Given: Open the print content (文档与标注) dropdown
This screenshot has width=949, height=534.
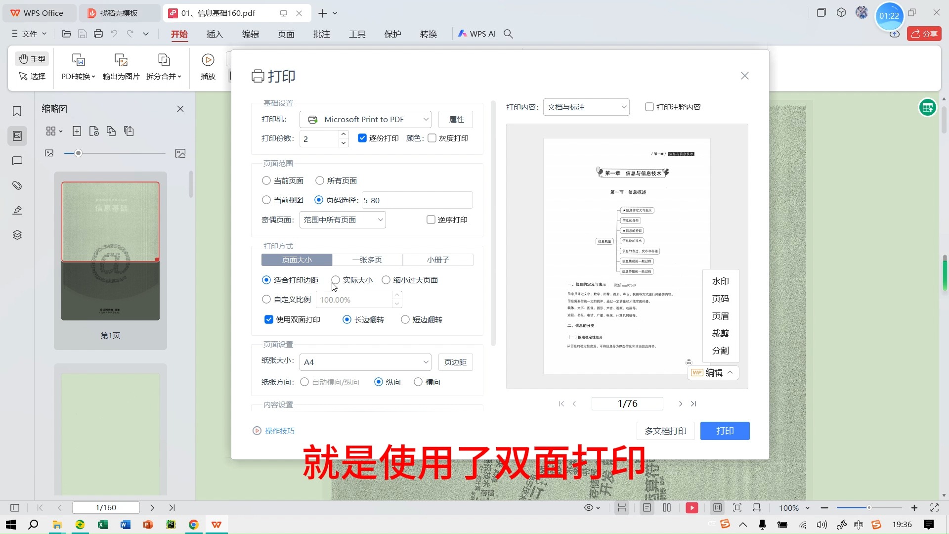Looking at the screenshot, I should pos(586,107).
